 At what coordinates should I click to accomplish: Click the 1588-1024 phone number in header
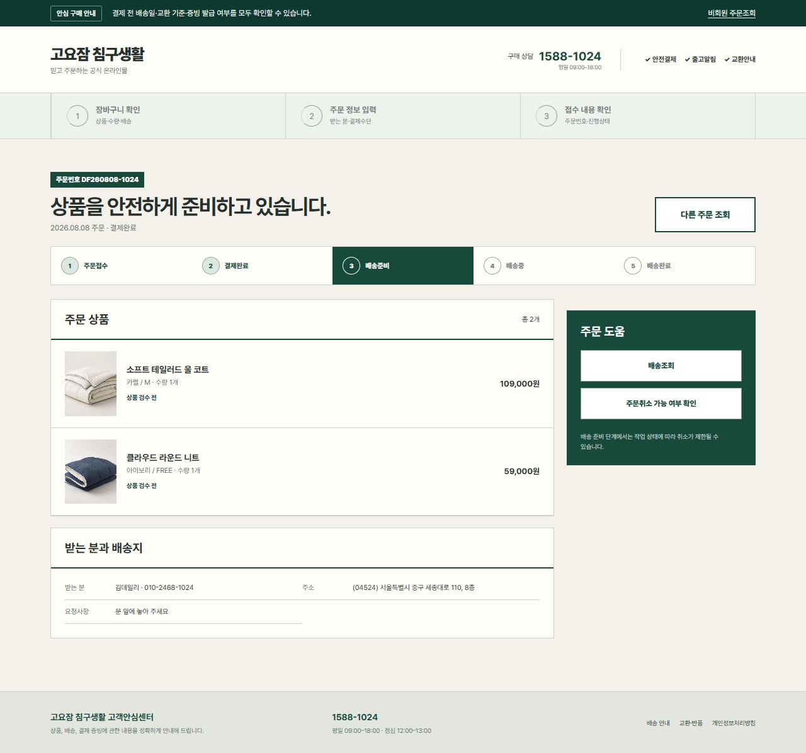coord(570,56)
